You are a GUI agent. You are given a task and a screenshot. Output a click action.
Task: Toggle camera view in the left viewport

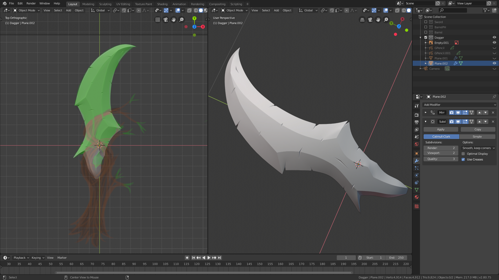pyautogui.click(x=166, y=20)
